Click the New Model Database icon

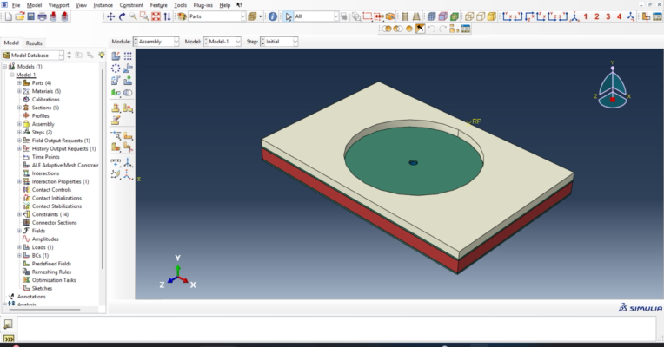pyautogui.click(x=9, y=16)
